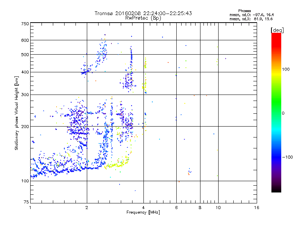
Task: Click the y-axis tick label '500'
Action: [25, 55]
